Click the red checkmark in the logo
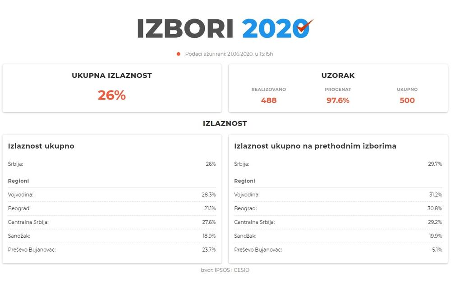 coord(306,26)
